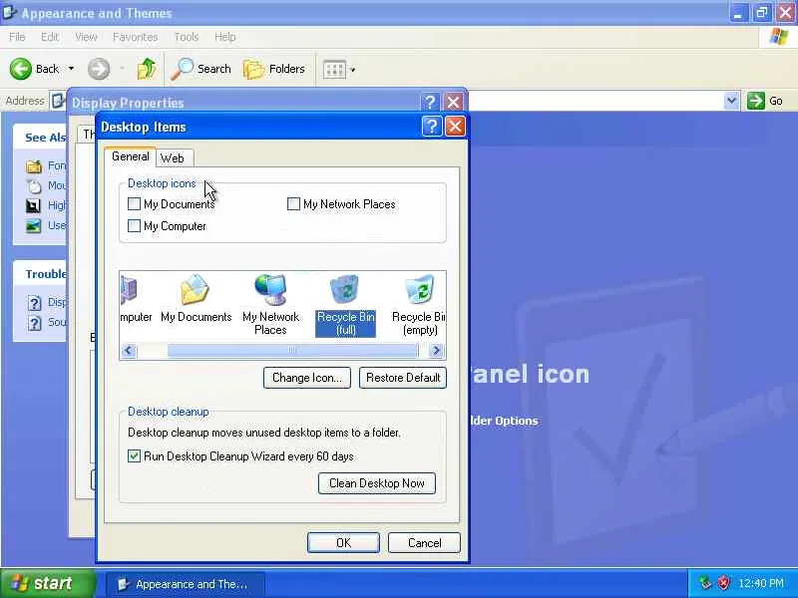Open Search from the toolbar
798x598 pixels.
[x=201, y=69]
